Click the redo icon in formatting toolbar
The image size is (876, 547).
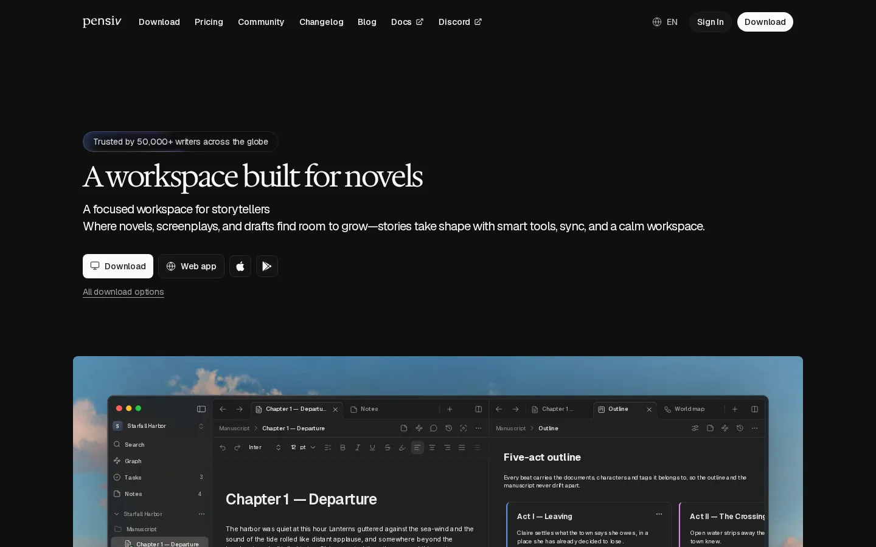tap(237, 447)
